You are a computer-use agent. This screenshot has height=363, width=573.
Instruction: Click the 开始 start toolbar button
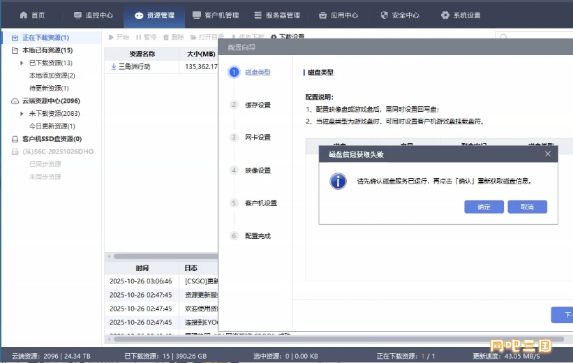[x=119, y=37]
